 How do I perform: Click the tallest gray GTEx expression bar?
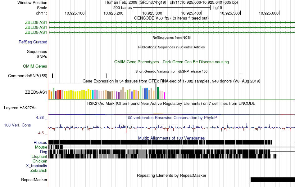156,91
